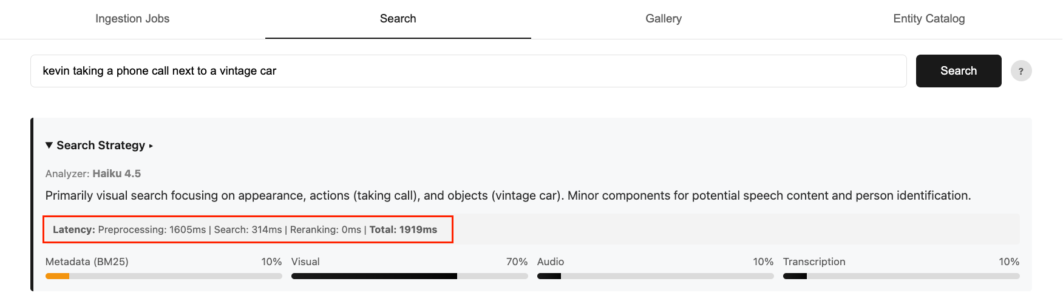This screenshot has height=304, width=1063.
Task: Open the Ingestion Jobs tab
Action: pos(132,19)
